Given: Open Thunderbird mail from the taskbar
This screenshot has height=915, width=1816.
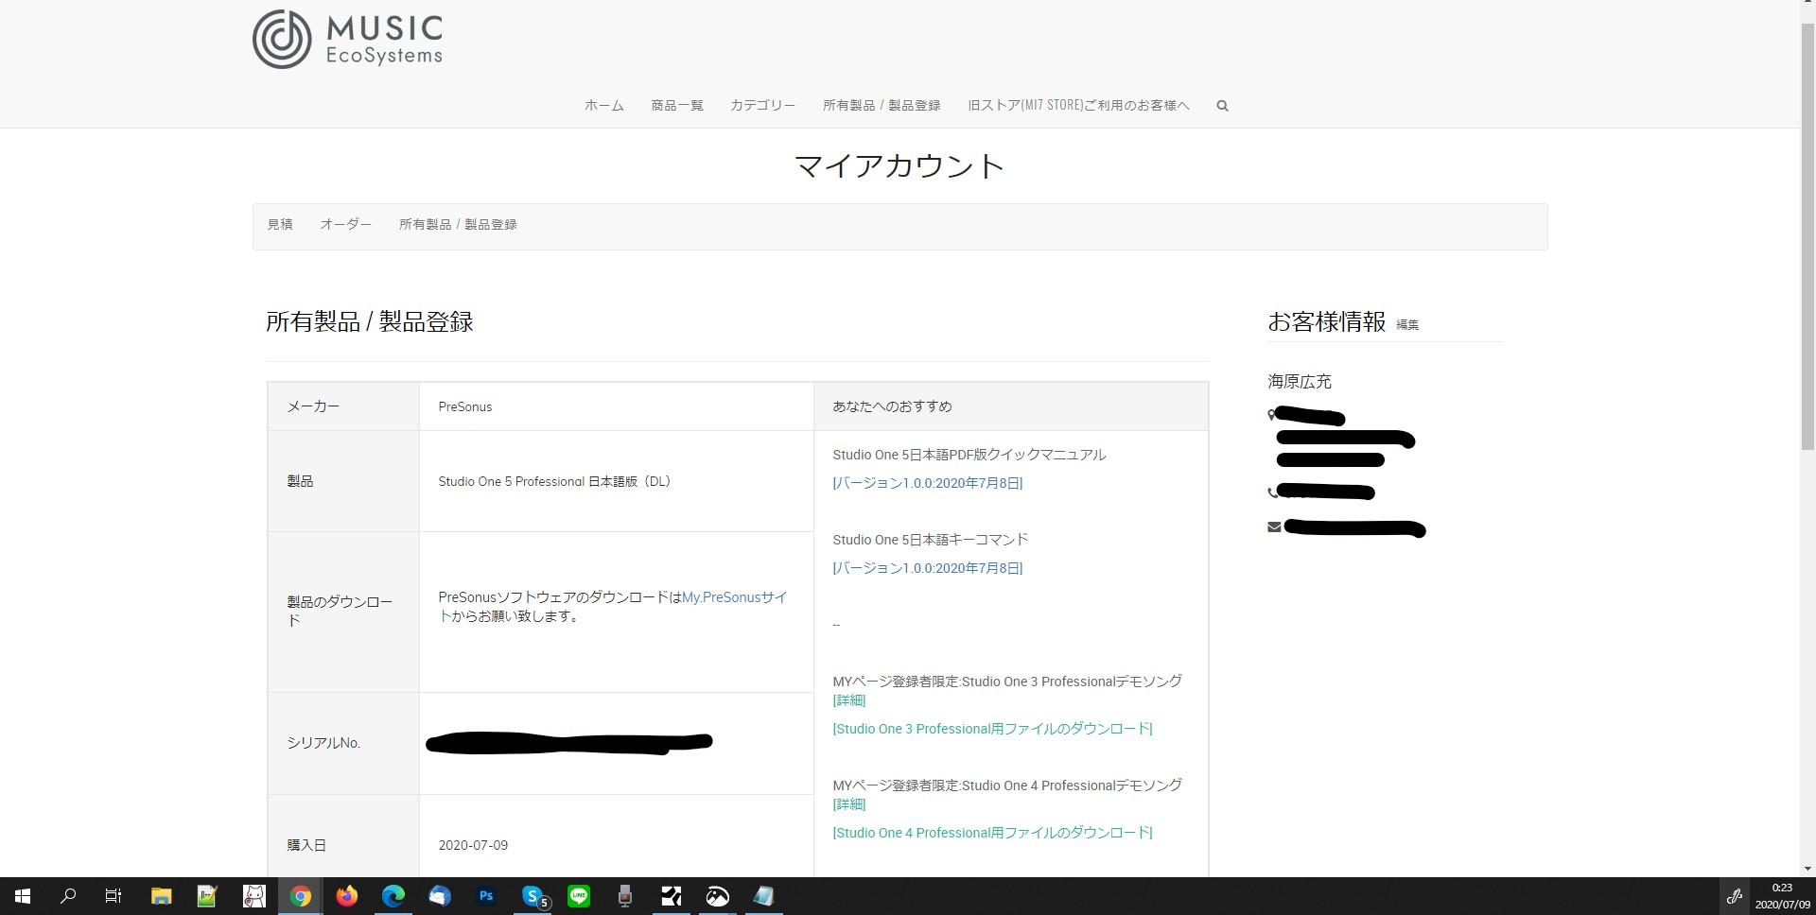Looking at the screenshot, I should (440, 896).
